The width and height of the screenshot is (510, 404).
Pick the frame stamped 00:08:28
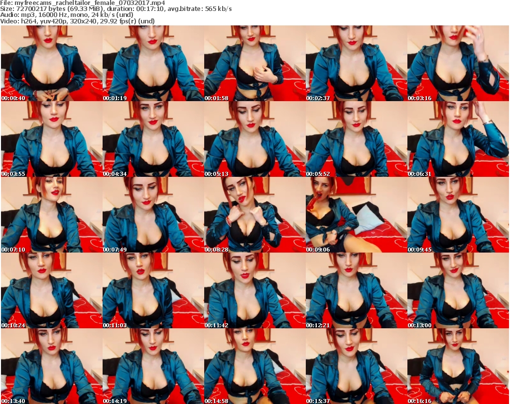pos(255,215)
